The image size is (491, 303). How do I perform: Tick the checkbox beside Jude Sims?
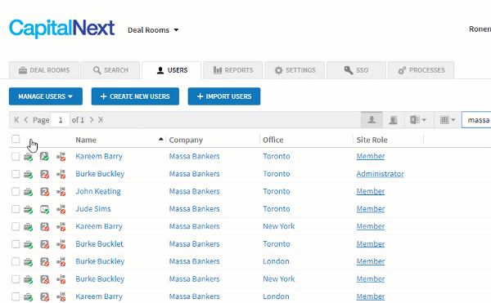[x=16, y=209]
